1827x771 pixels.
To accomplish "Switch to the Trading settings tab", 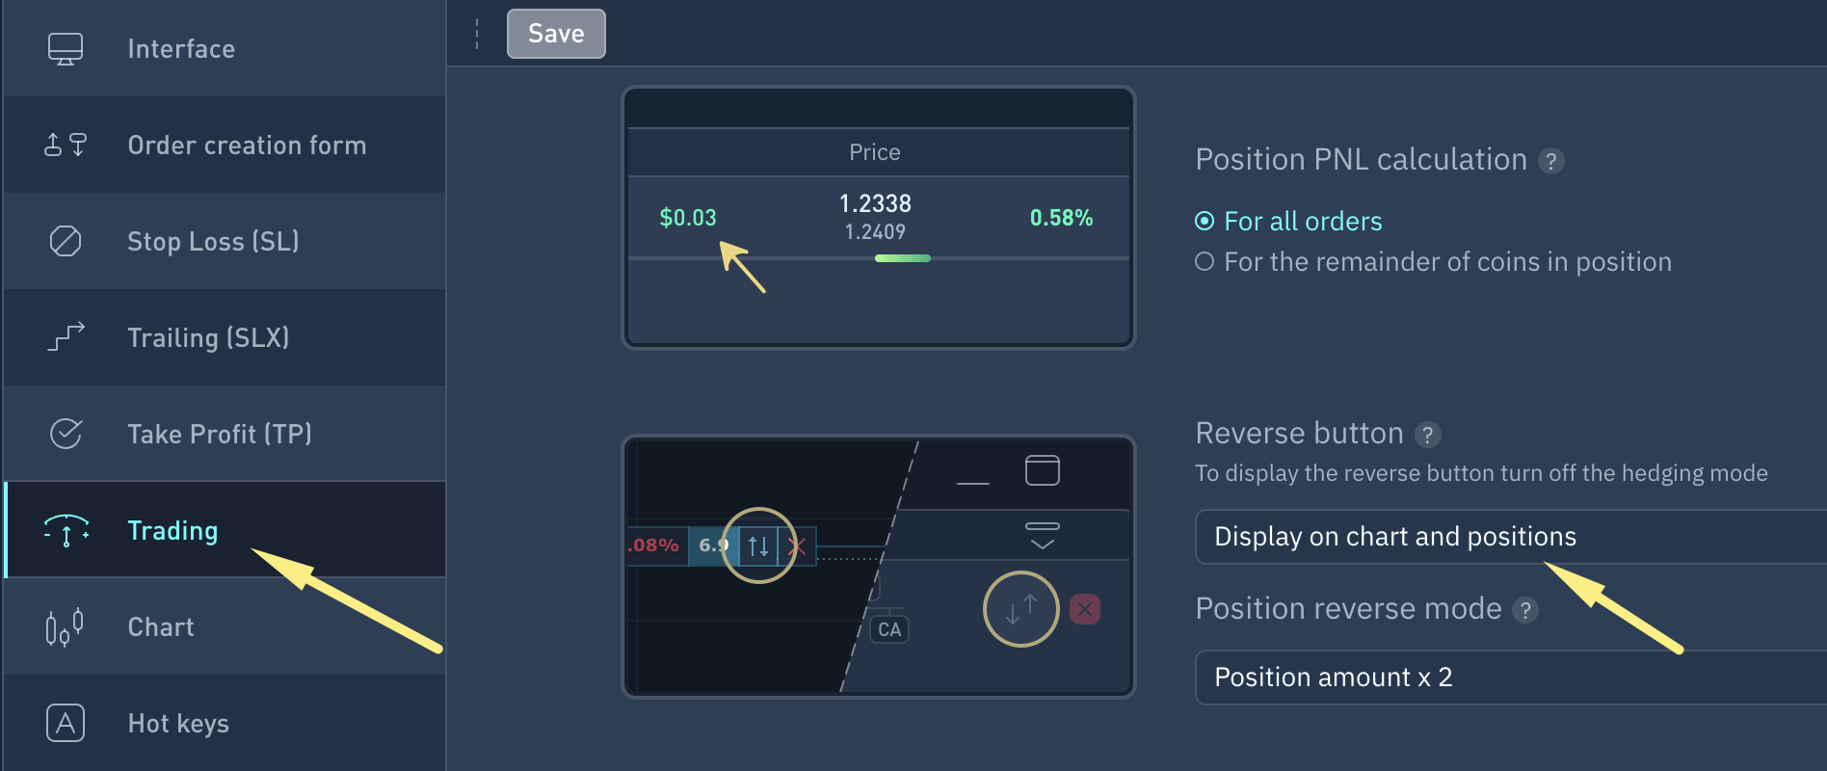I will click(173, 530).
